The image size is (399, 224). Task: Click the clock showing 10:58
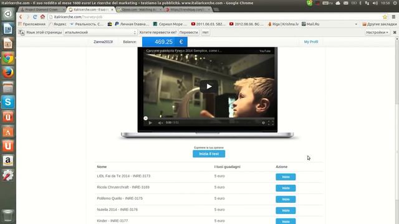tap(385, 3)
